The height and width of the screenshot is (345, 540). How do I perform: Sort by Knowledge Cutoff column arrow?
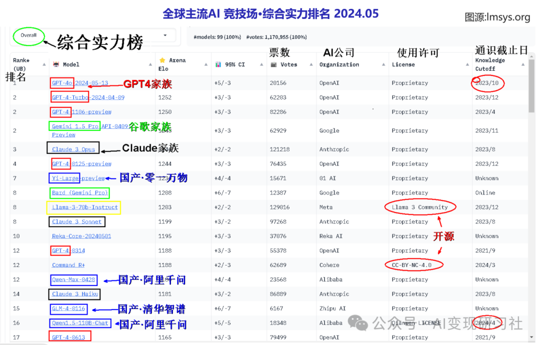click(x=523, y=64)
